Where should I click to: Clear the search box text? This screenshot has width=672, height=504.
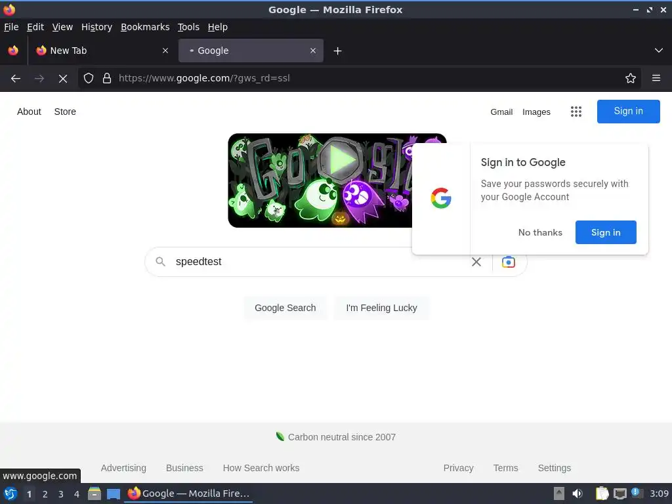click(476, 262)
